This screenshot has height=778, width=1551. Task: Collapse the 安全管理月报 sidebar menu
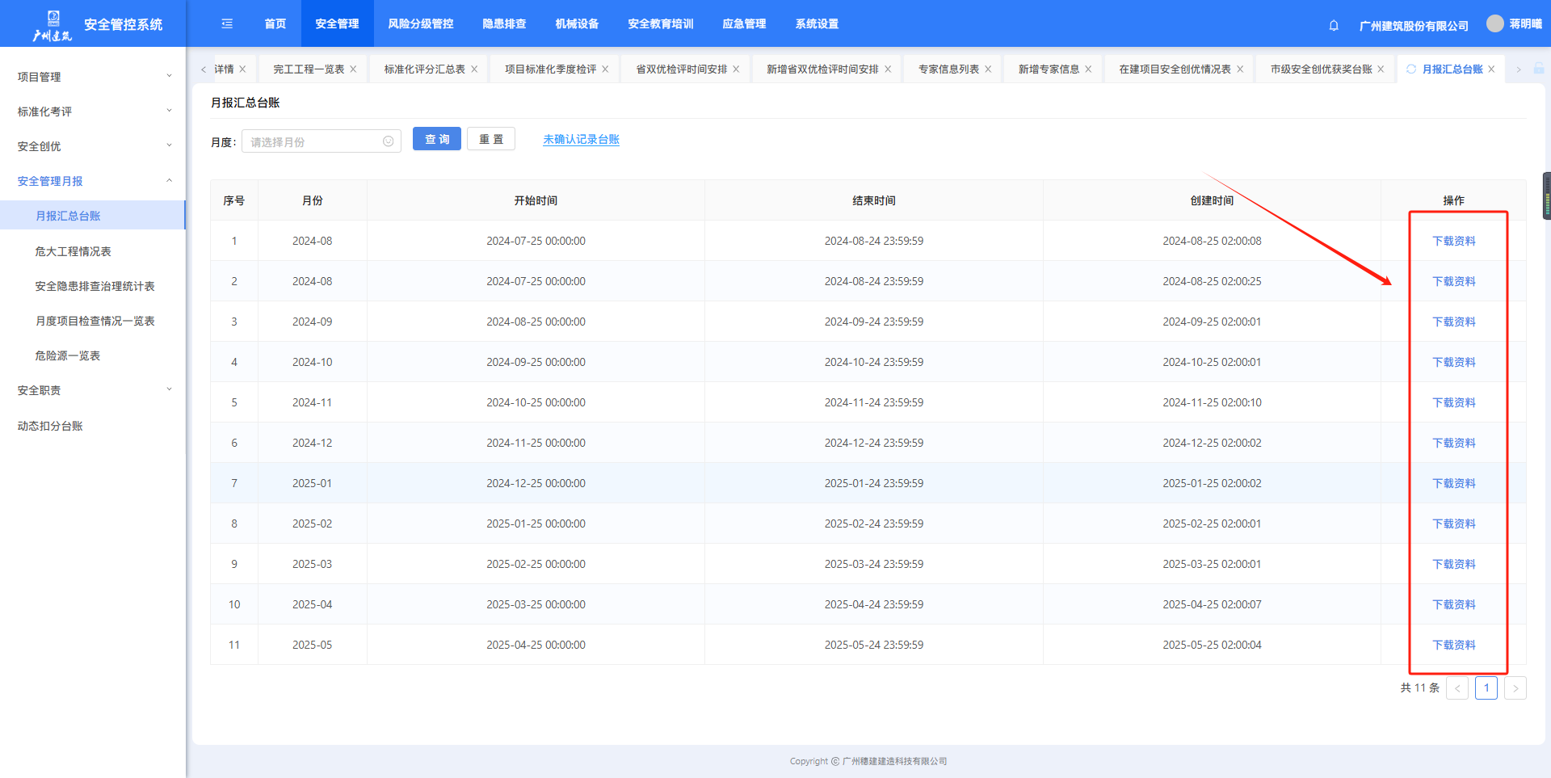point(93,181)
